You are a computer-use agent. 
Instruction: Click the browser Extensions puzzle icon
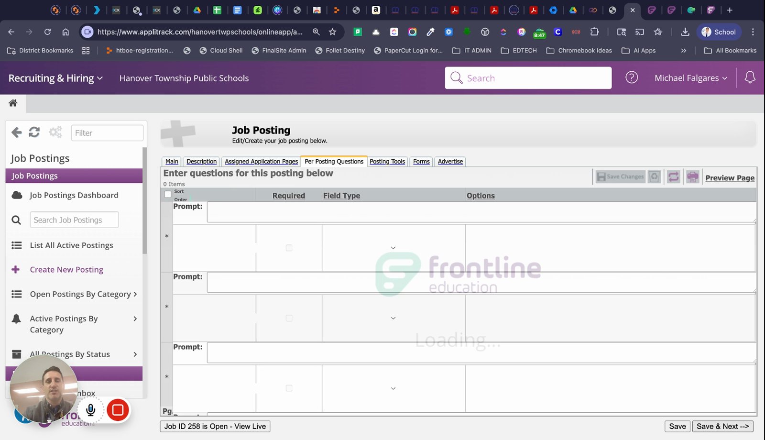[594, 32]
